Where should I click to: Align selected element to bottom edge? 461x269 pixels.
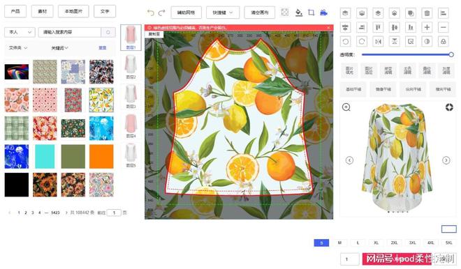[x=411, y=27]
